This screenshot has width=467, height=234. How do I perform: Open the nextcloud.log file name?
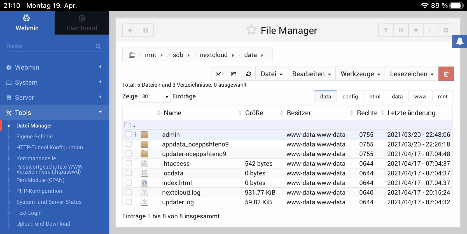[x=181, y=192]
